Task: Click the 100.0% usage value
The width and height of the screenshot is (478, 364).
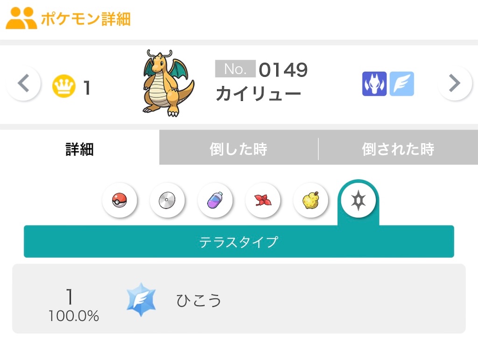Action: (73, 316)
